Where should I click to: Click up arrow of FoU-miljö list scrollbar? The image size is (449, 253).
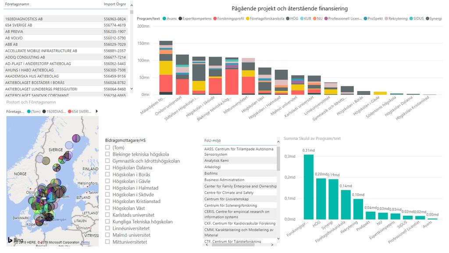click(x=278, y=142)
